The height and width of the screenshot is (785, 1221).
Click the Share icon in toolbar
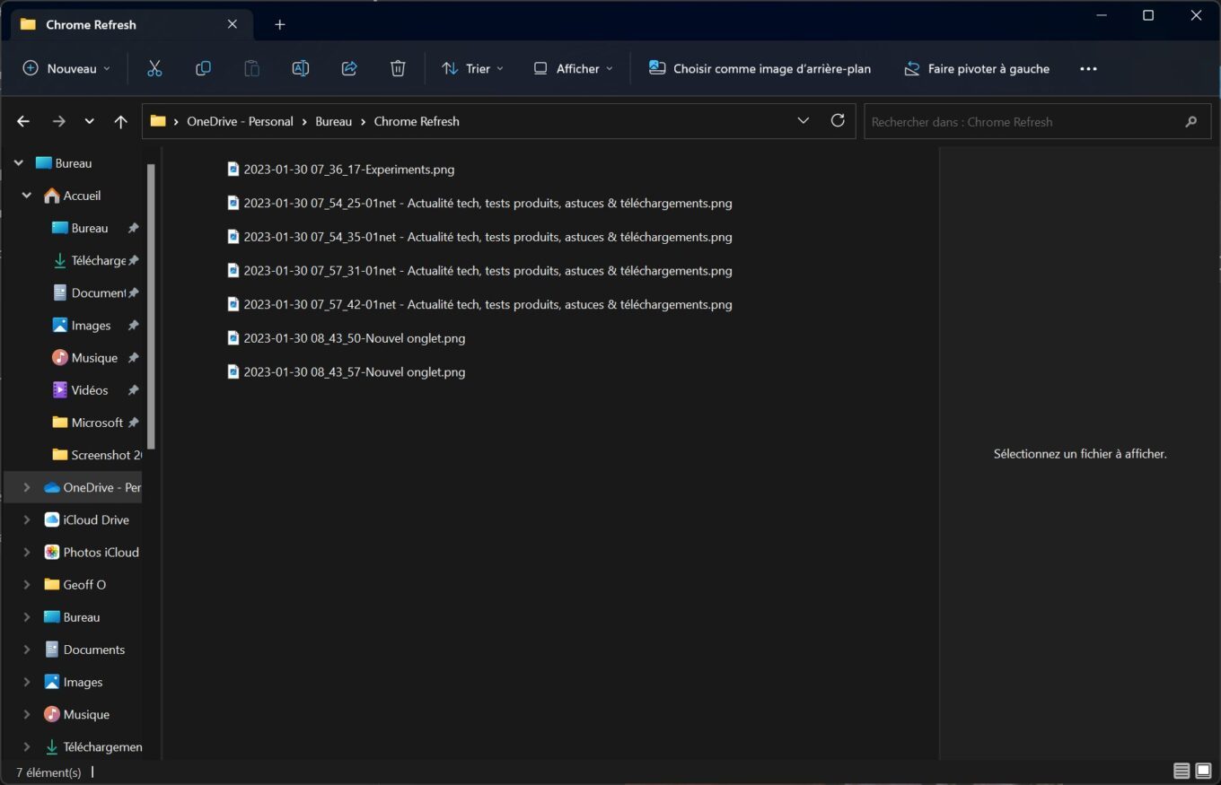(x=349, y=68)
